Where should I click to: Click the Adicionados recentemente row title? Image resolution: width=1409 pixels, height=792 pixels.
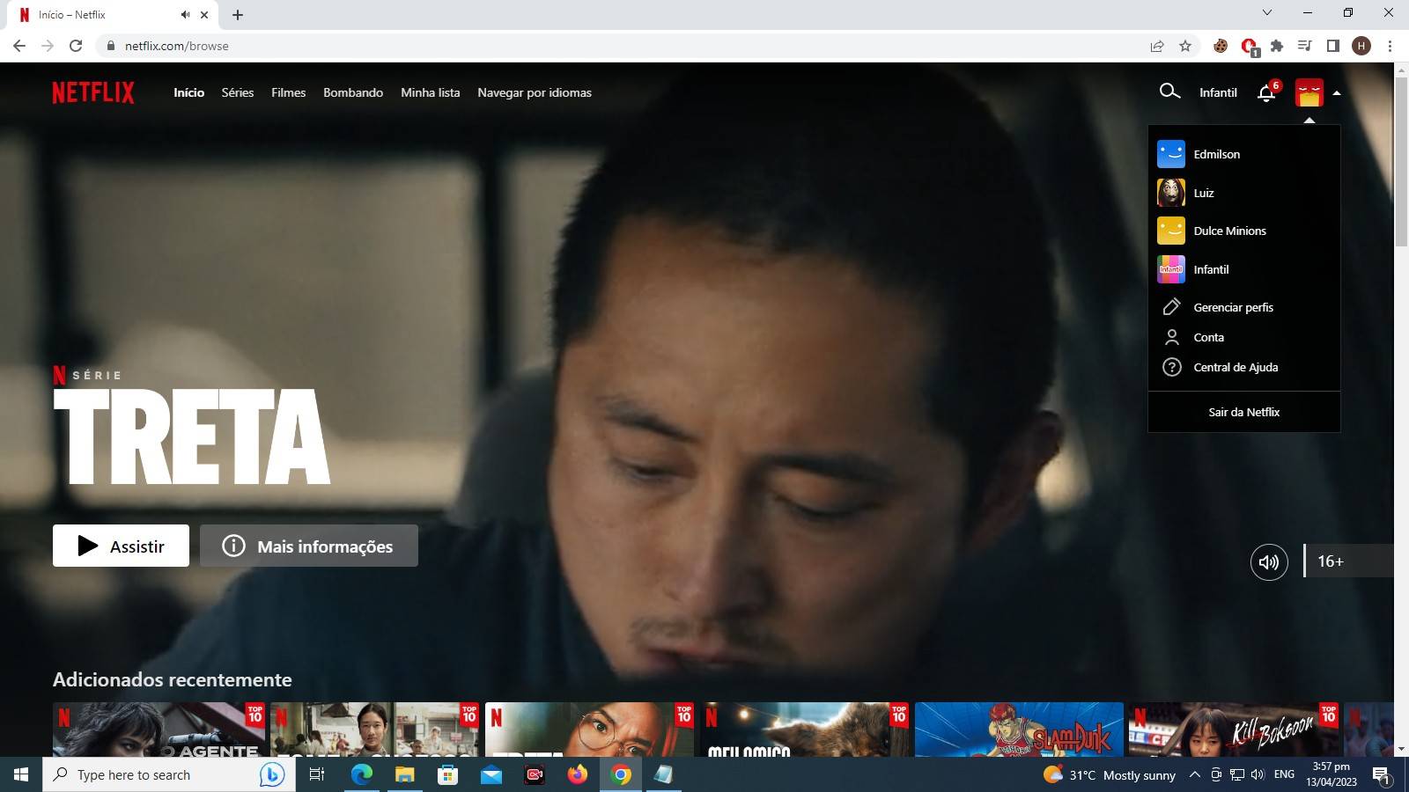(173, 679)
